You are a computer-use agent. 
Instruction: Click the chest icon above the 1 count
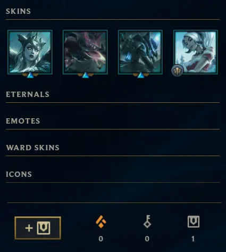pos(194,222)
